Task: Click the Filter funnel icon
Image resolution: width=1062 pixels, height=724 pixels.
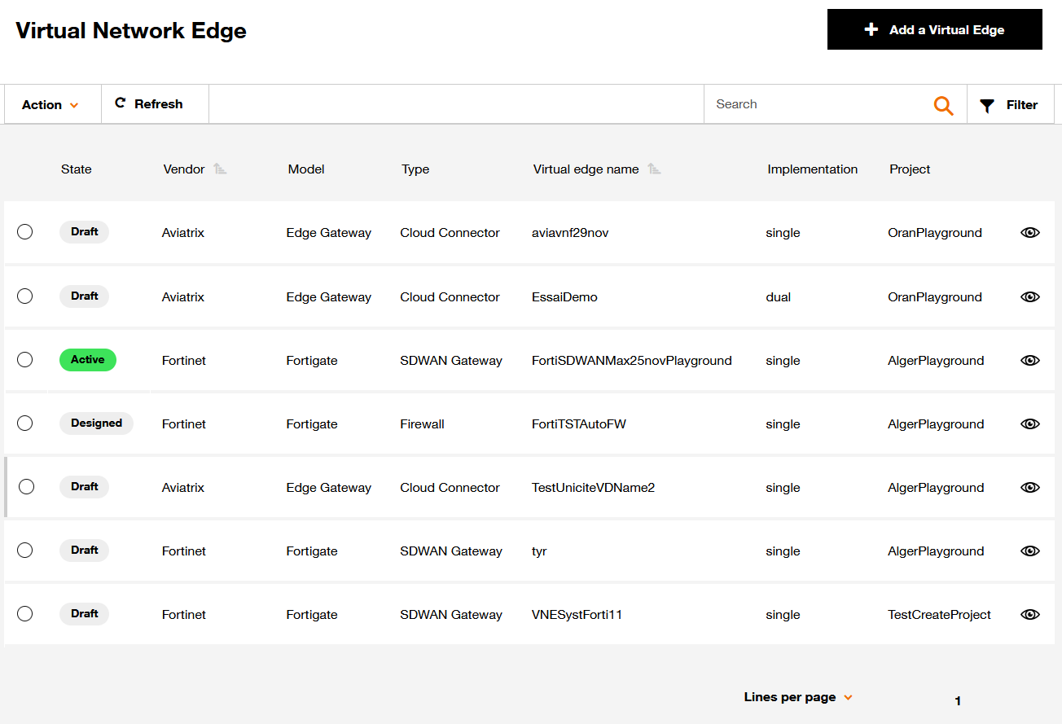Action: (x=987, y=104)
